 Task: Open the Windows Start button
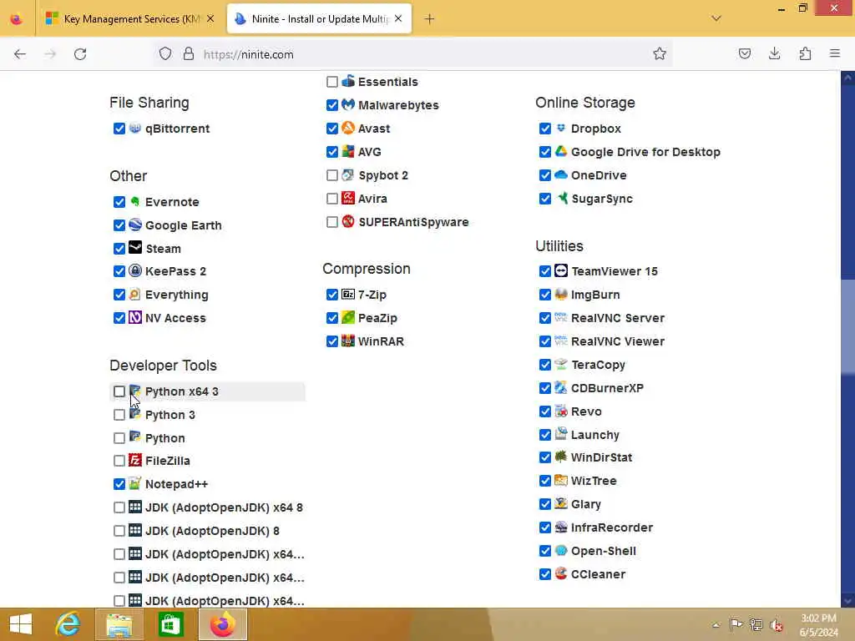pos(21,624)
